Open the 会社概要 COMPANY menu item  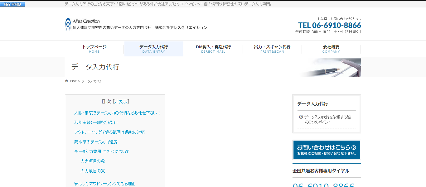331,49
